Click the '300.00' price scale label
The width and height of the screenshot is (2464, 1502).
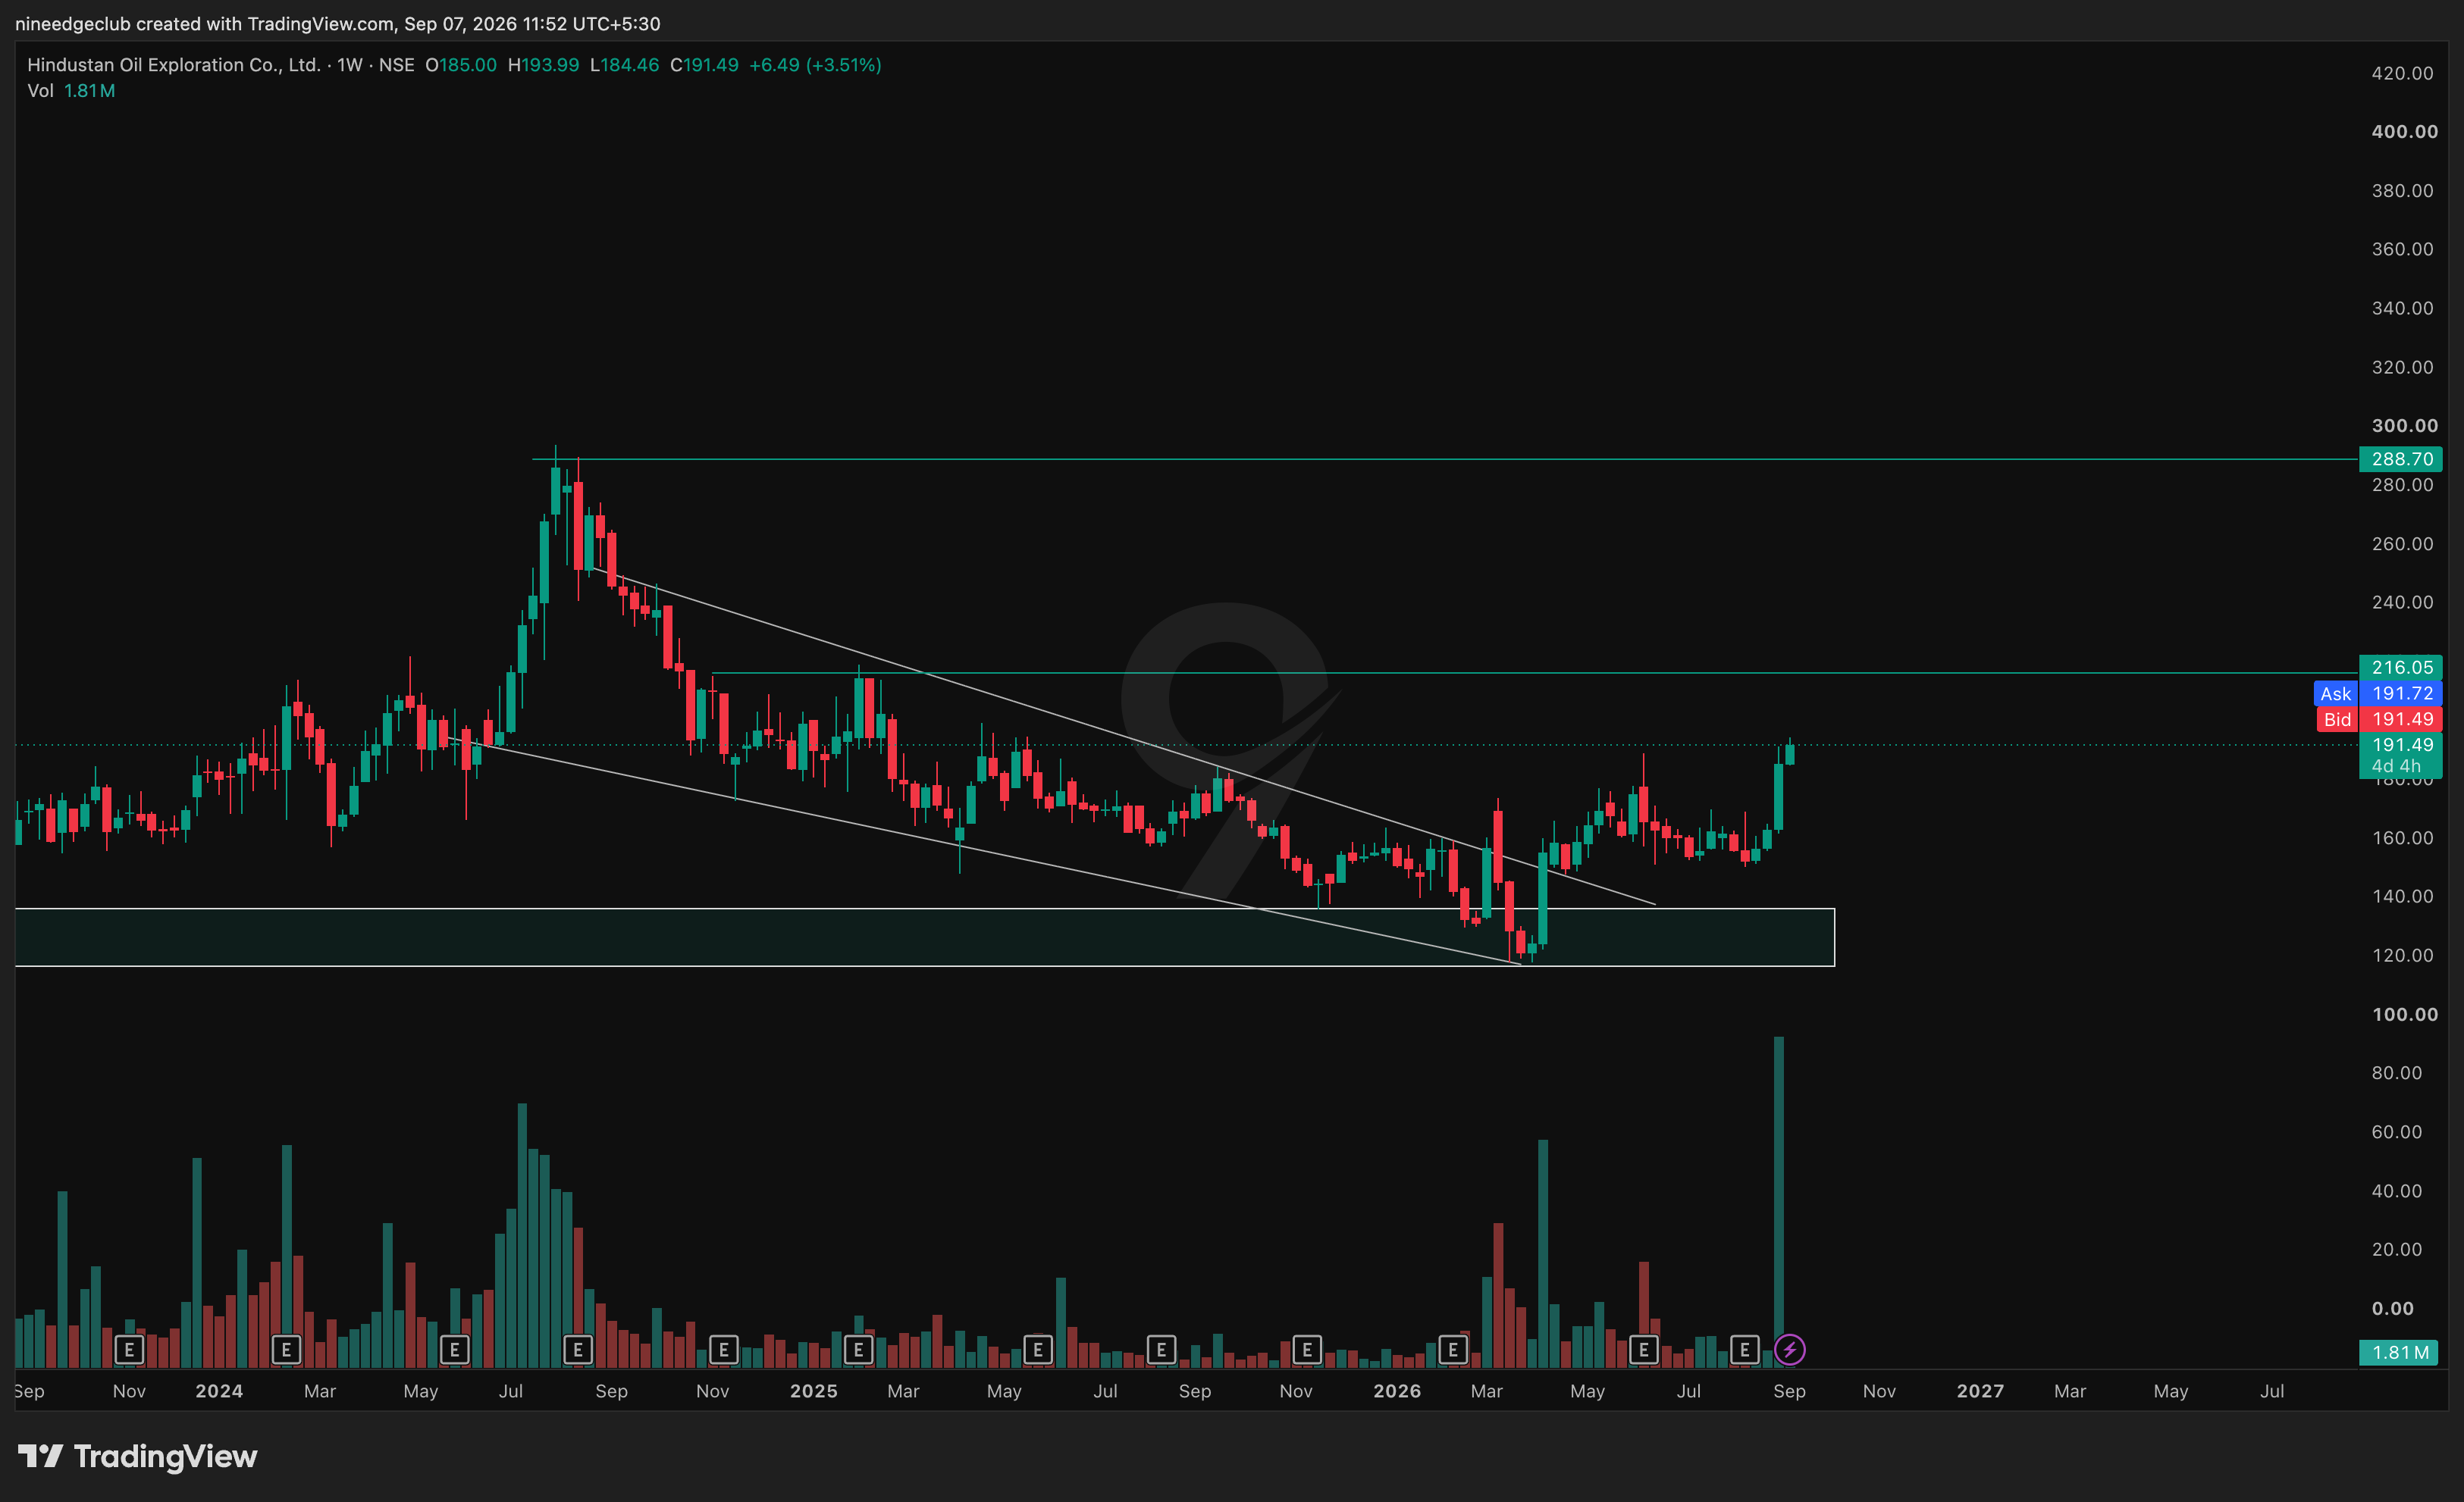click(x=2404, y=424)
